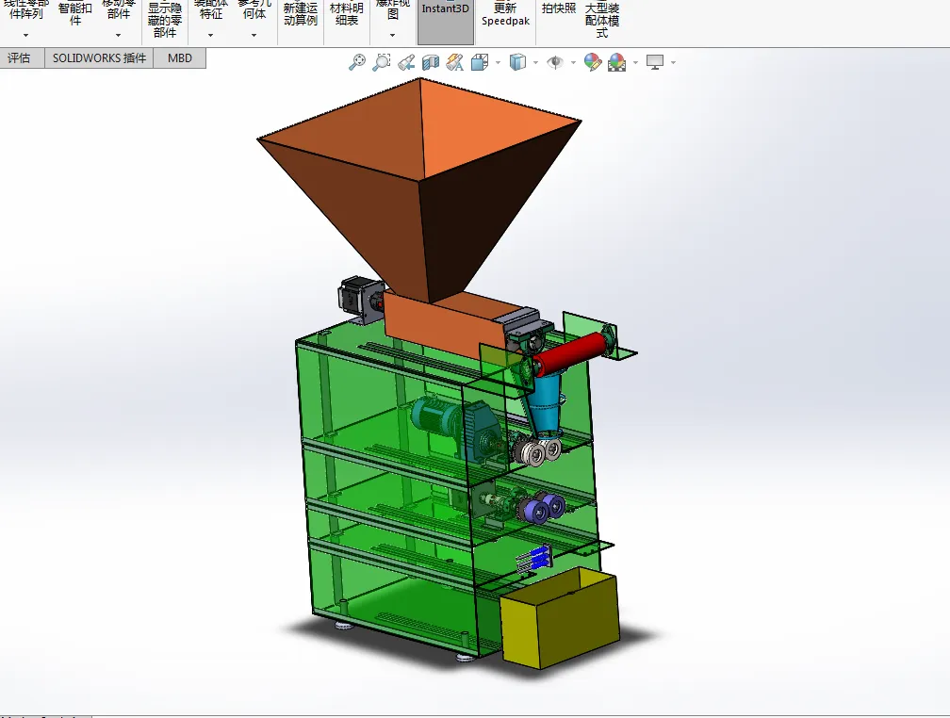950x718 pixels.
Task: Click the View Settings monitor icon
Action: click(x=655, y=62)
